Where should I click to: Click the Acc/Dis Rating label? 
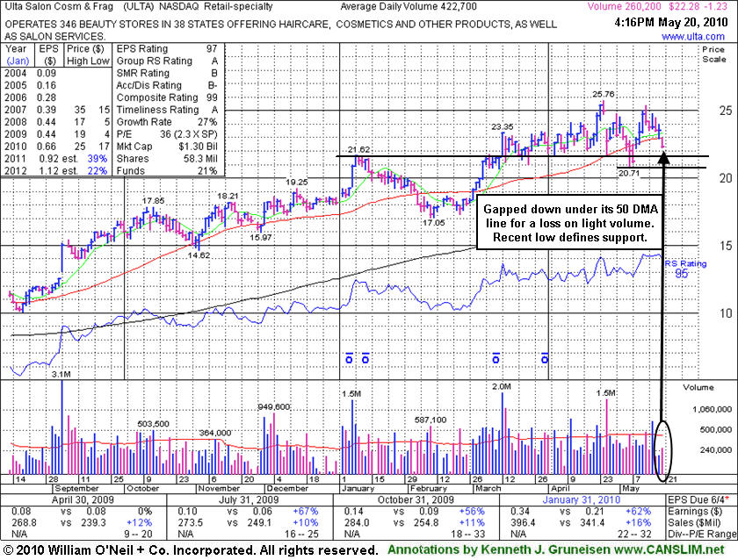click(148, 85)
